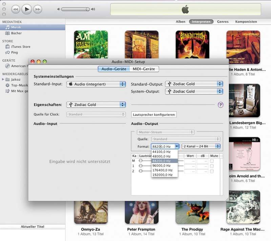Image resolution: width=271 pixels, height=241 pixels.
Task: Toggle Mute checkbox for channel 2
Action: 212,171
